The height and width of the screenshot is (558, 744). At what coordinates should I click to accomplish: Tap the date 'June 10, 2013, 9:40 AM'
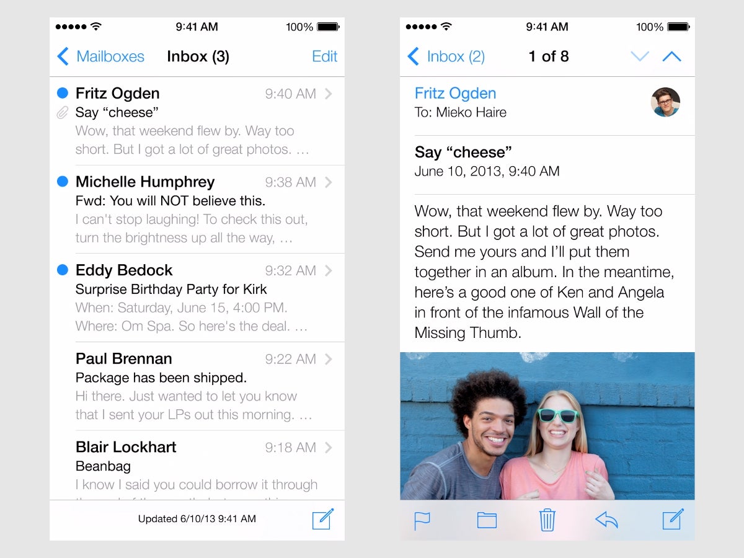(487, 171)
